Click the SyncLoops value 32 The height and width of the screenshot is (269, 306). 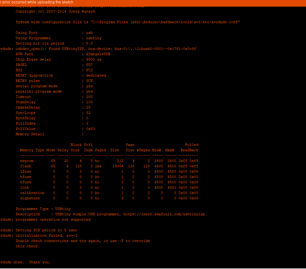coord(88,113)
